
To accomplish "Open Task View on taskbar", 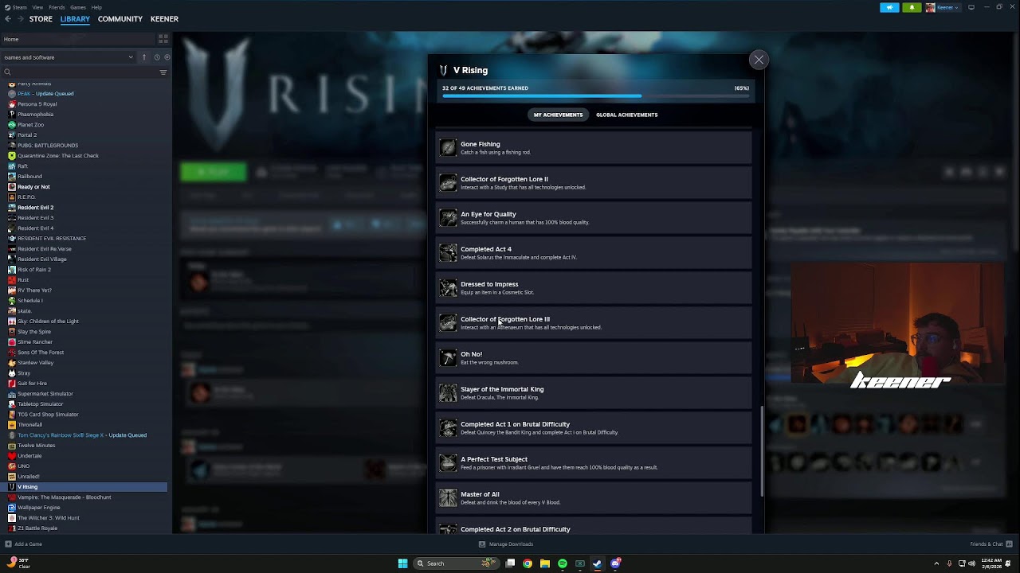I will pyautogui.click(x=510, y=563).
